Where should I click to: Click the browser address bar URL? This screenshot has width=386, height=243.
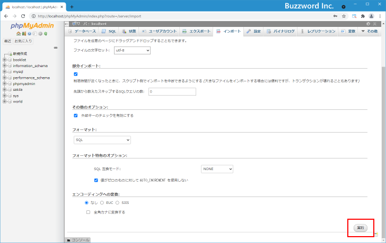pyautogui.click(x=90, y=16)
